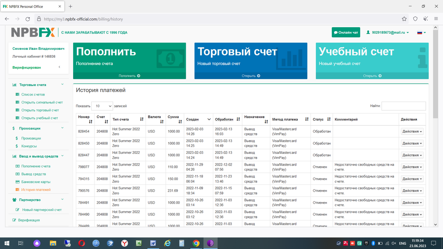This screenshot has width=443, height=249.
Task: Open Действия dropdown for payment 798077
Action: (412, 167)
